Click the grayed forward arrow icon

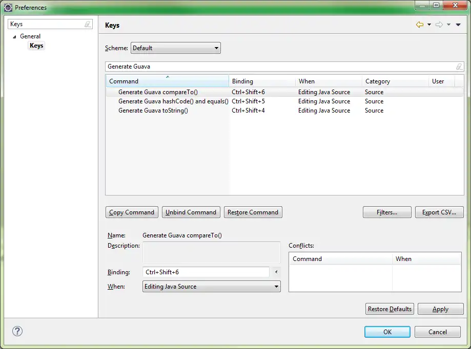point(439,25)
